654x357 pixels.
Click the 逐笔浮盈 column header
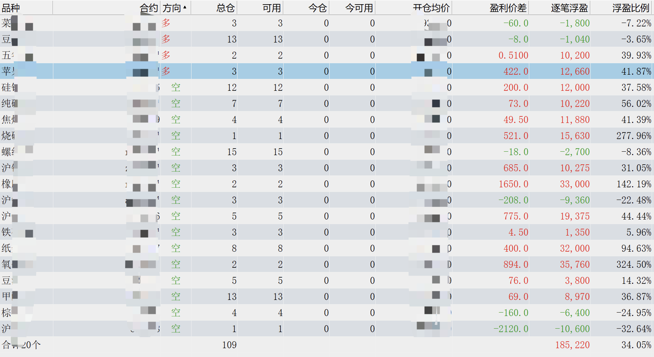tap(570, 8)
